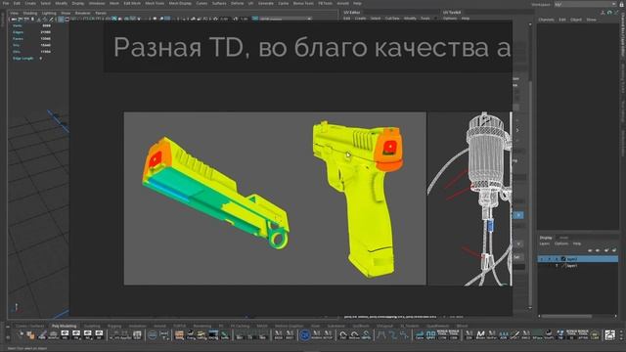Image resolution: width=626 pixels, height=352 pixels.
Task: Click the first blue icon after shelf divider
Action: coord(420,335)
